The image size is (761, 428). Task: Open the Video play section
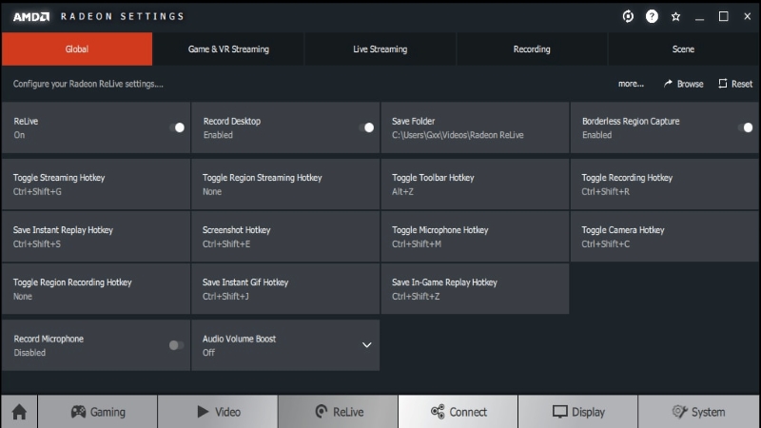click(218, 412)
